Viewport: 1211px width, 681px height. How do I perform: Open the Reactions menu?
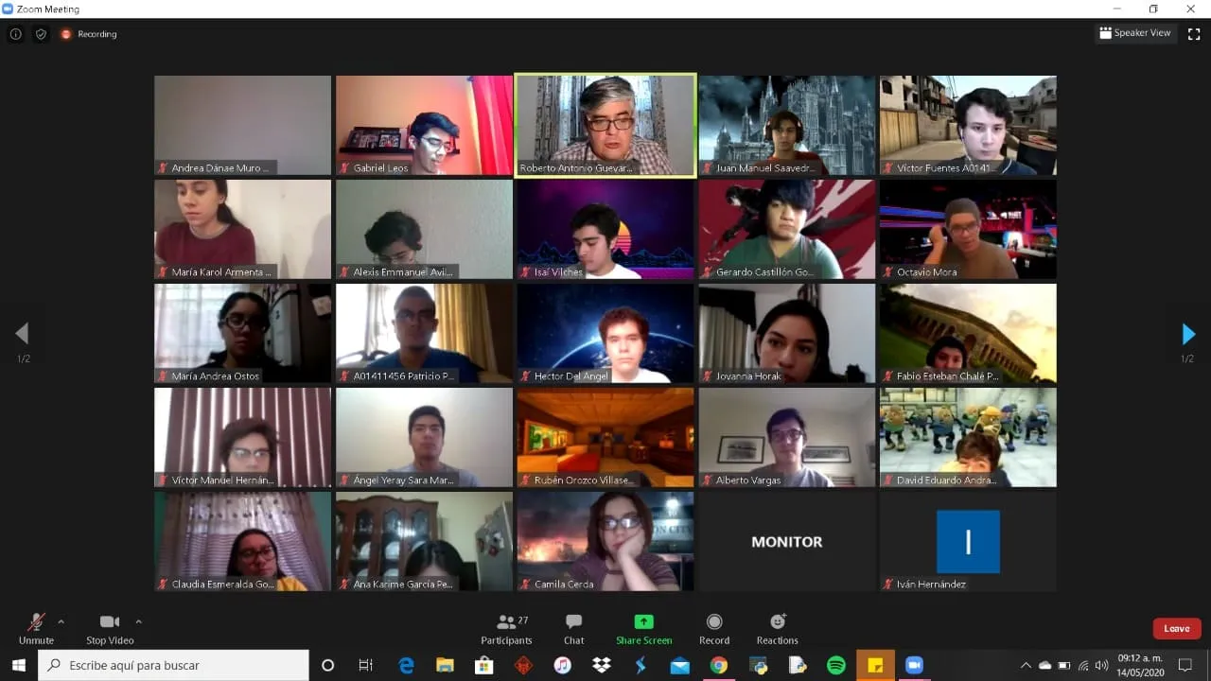click(777, 628)
